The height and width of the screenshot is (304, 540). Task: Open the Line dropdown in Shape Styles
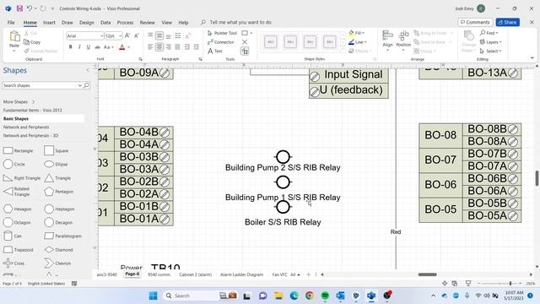357,42
